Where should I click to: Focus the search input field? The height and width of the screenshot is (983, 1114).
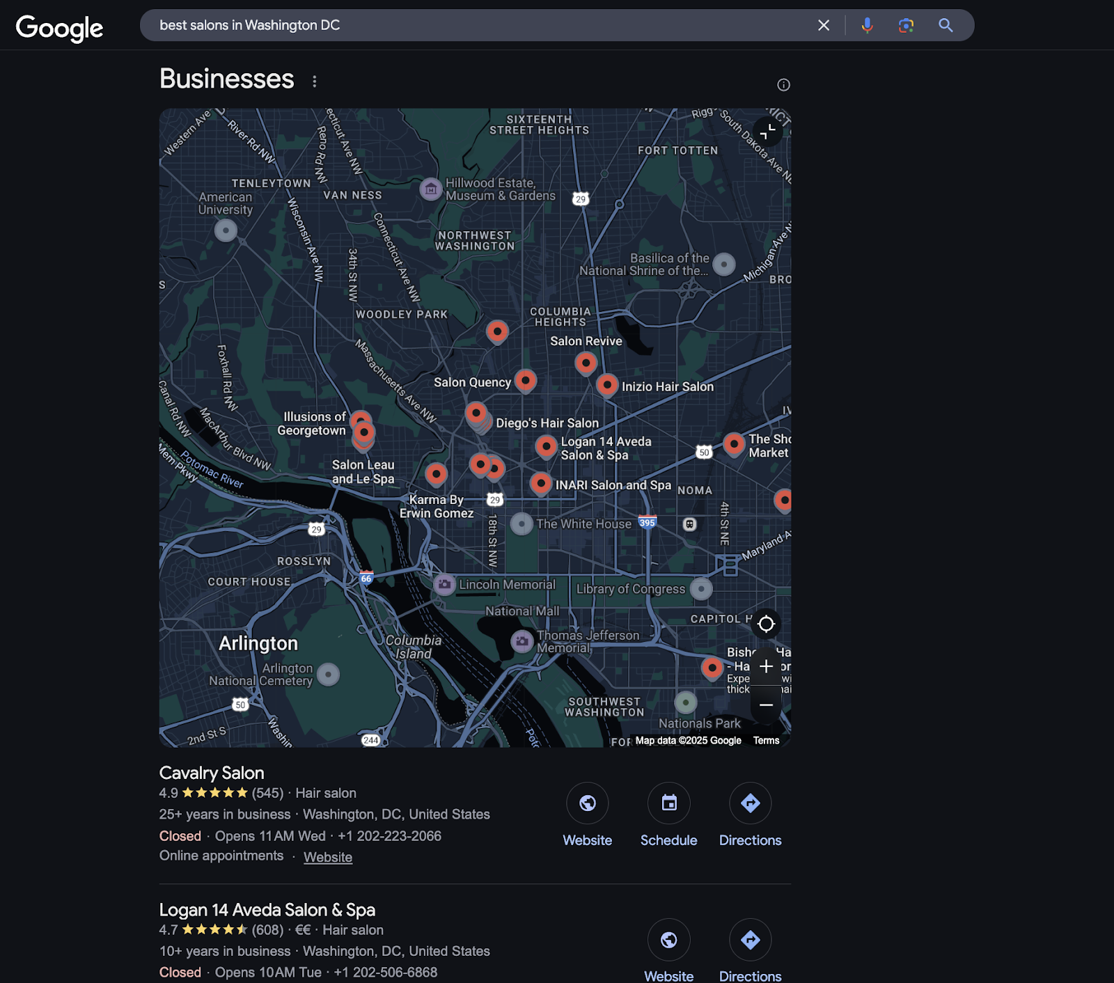coord(480,25)
